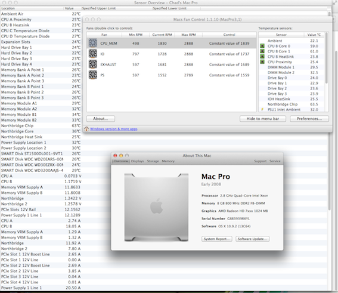The image size is (338, 293).
Task: Open the Service link in About This Mac
Action: click(x=275, y=161)
